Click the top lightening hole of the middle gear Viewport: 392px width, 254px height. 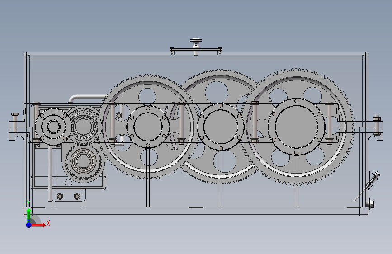[217, 92]
